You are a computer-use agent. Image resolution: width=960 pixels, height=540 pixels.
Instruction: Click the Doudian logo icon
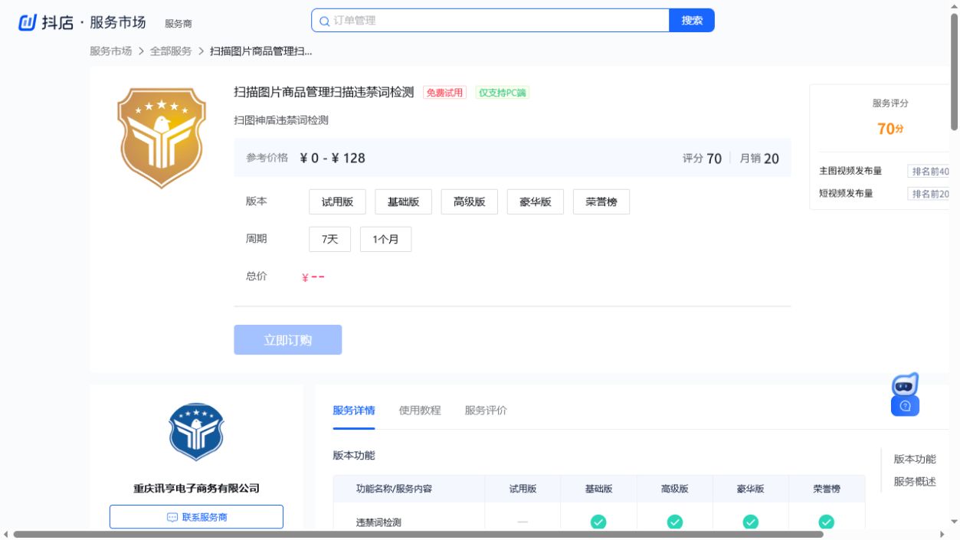[x=27, y=22]
